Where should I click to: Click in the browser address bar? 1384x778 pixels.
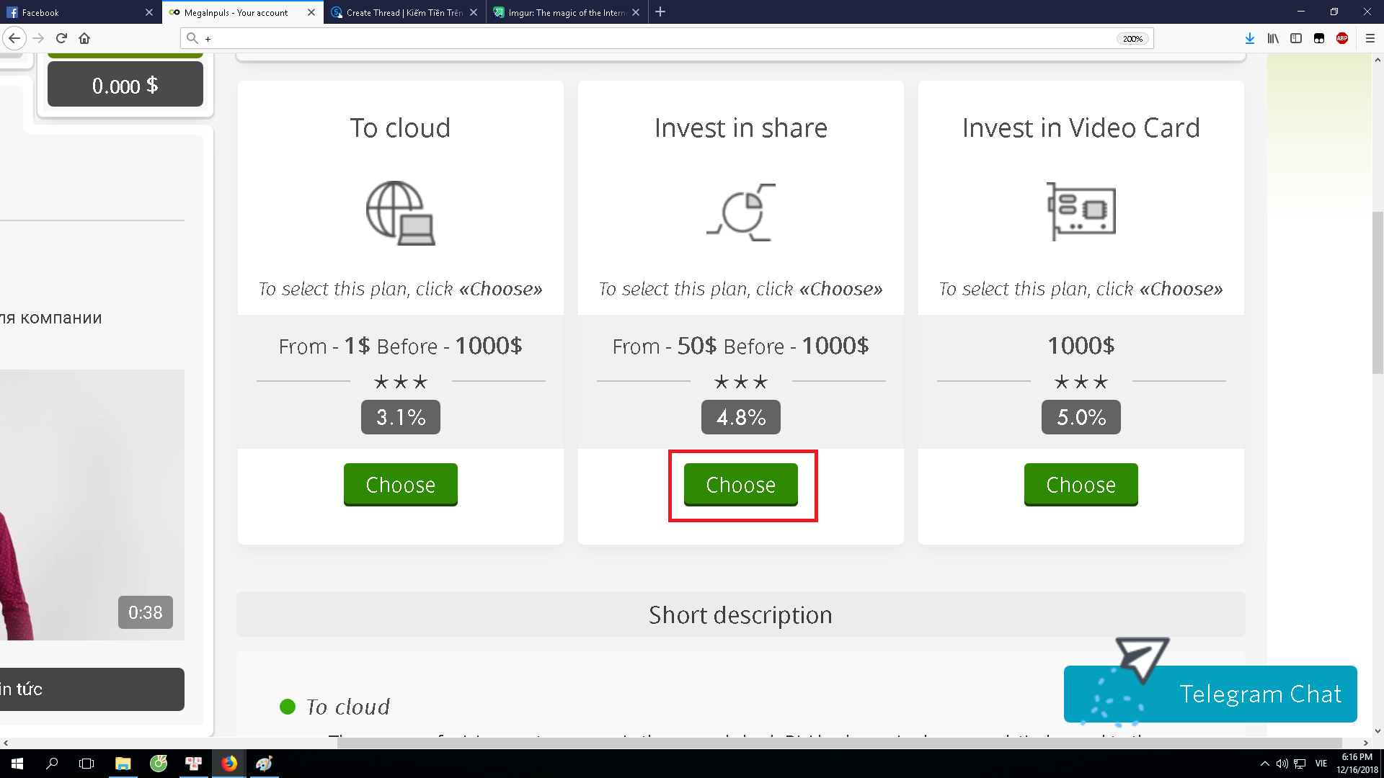click(649, 38)
